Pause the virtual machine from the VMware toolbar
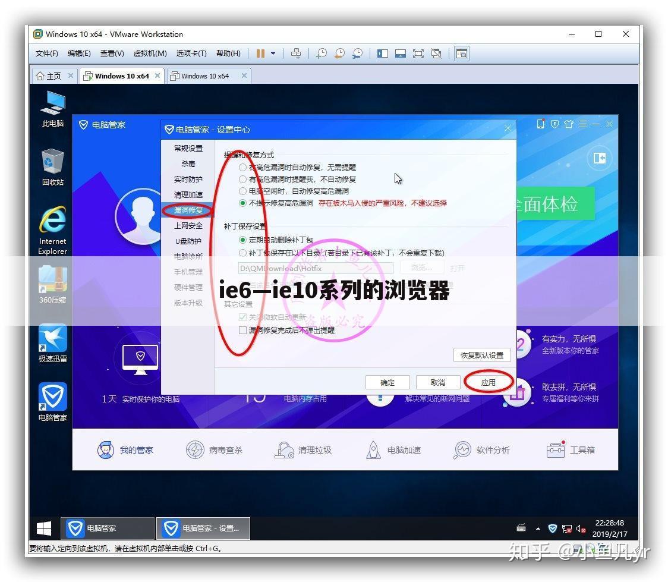668x582 pixels. [x=260, y=54]
